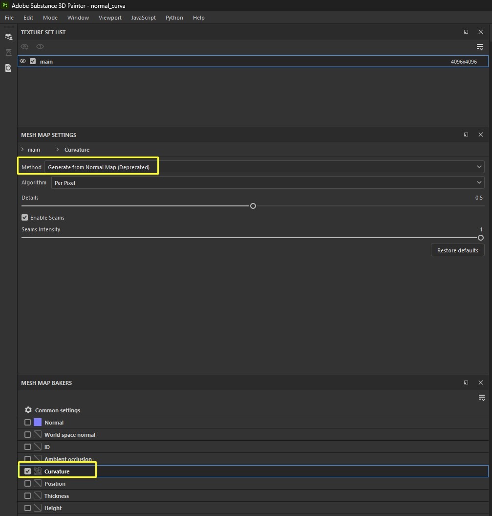Image resolution: width=492 pixels, height=516 pixels.
Task: Open the History panel via the hourglass icon
Action: coord(8,52)
